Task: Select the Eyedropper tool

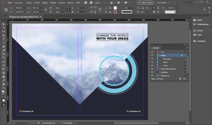Action: tap(4, 80)
